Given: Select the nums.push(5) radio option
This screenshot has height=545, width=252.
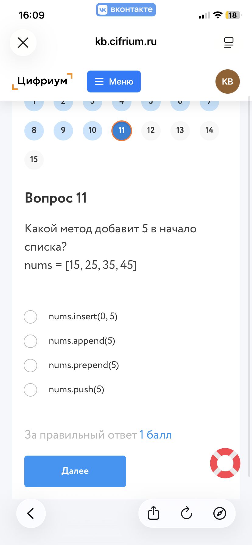Looking at the screenshot, I should click(30, 390).
